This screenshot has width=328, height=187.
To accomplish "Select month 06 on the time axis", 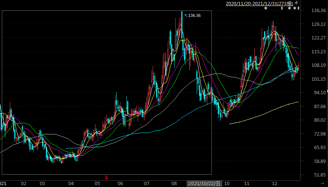I will coord(120,184).
